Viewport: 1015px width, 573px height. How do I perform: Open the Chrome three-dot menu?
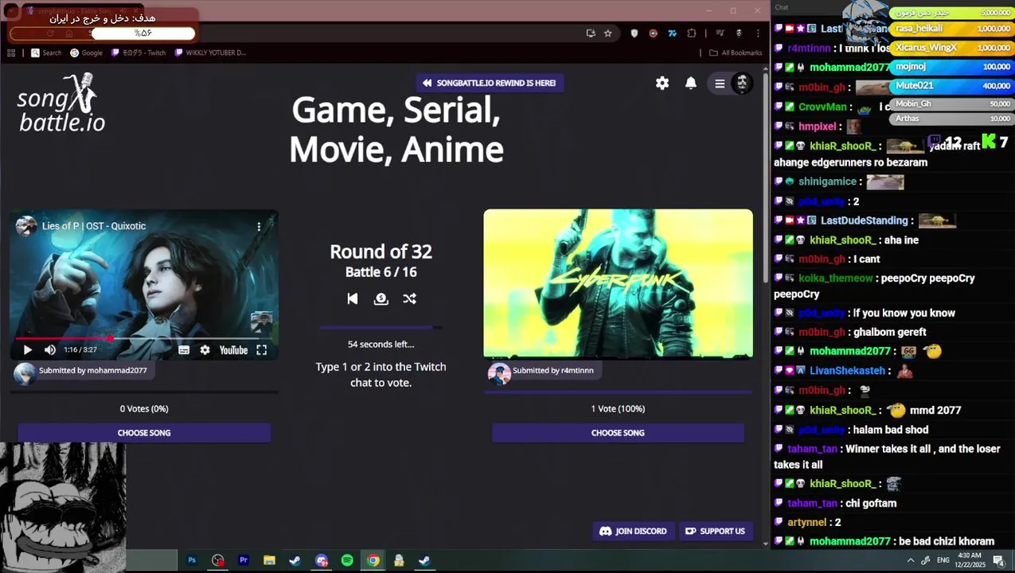756,33
